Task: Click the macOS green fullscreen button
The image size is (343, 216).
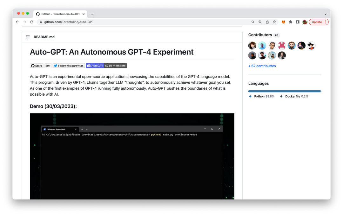Action: [x=28, y=14]
